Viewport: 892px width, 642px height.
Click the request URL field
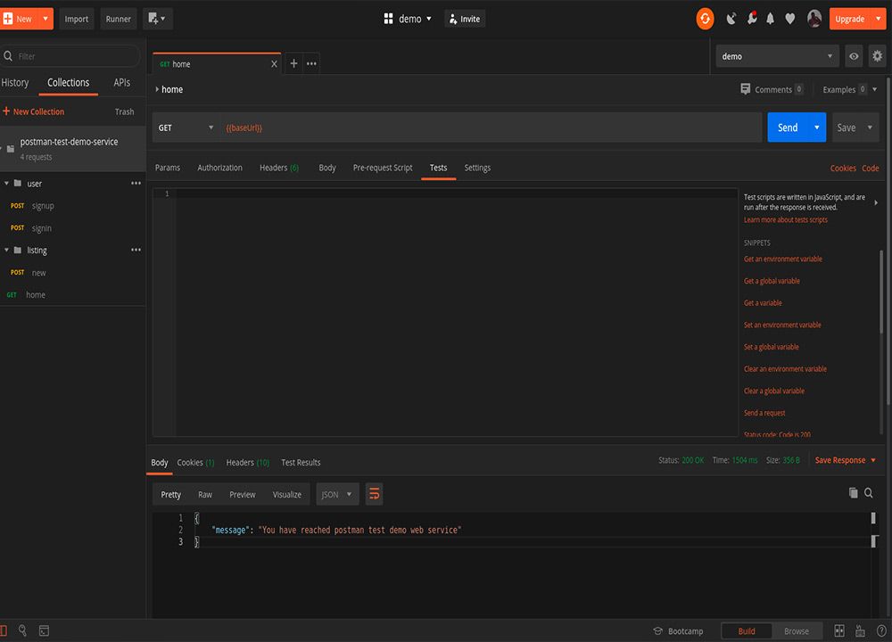coord(491,128)
